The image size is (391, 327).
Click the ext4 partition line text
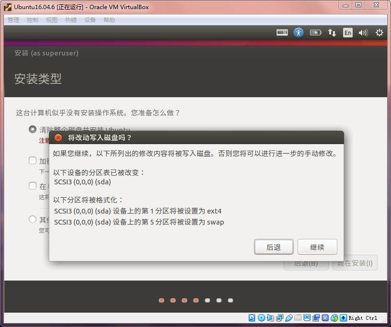[138, 211]
